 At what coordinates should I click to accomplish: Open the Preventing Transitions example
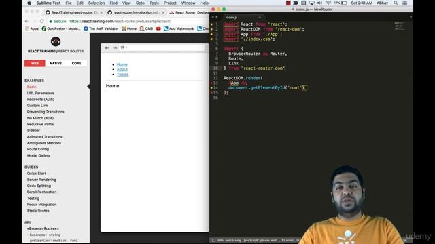coord(46,112)
